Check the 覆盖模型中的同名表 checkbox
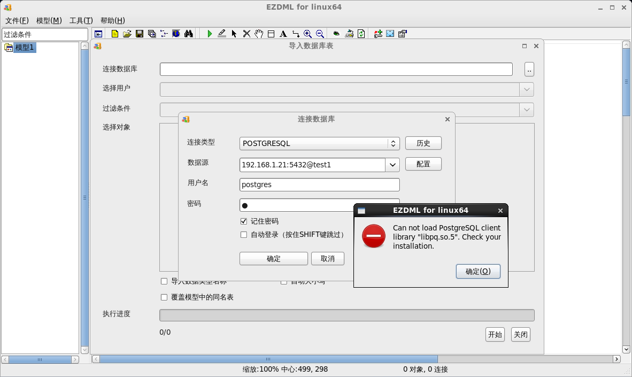The height and width of the screenshot is (377, 632). [164, 297]
